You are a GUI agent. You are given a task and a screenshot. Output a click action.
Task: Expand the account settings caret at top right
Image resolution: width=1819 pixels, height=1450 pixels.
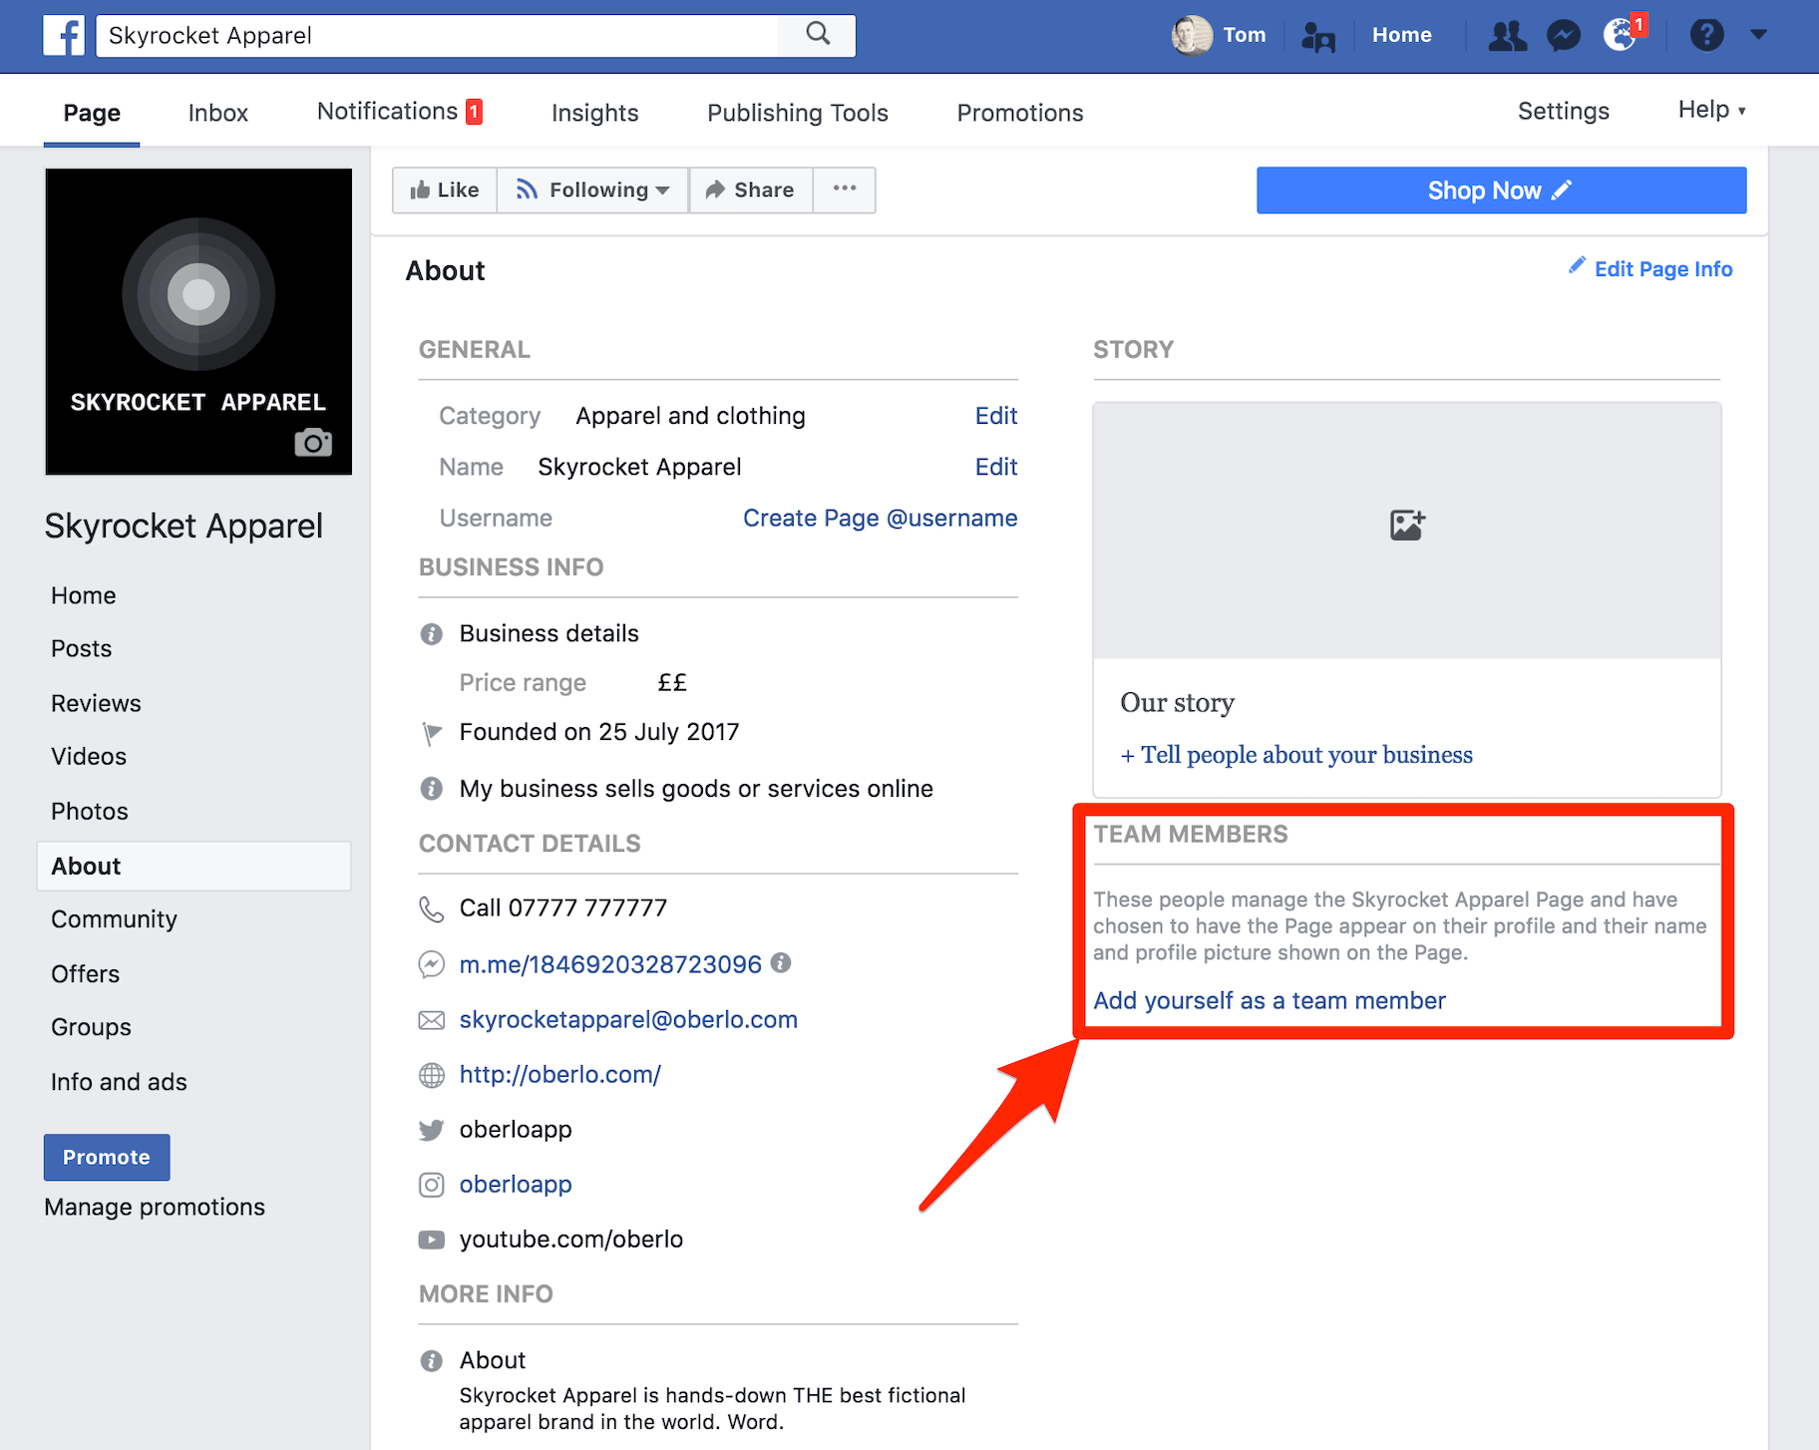pyautogui.click(x=1757, y=35)
